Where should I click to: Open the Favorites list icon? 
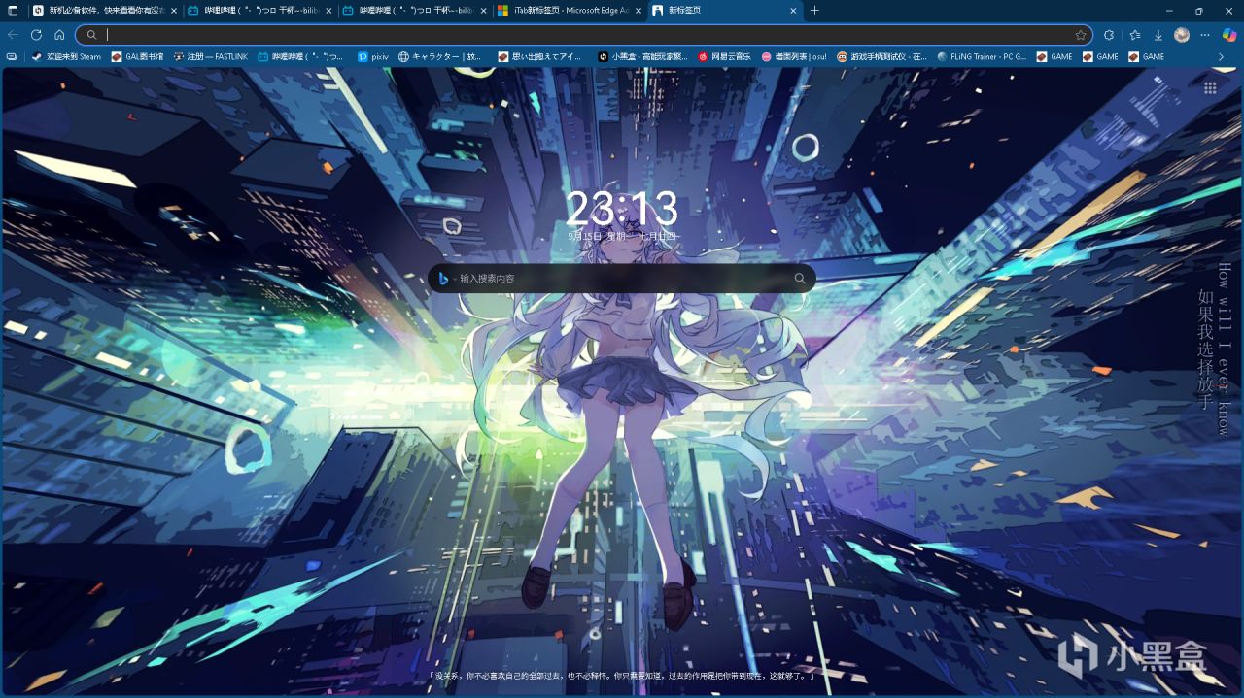pyautogui.click(x=1134, y=34)
